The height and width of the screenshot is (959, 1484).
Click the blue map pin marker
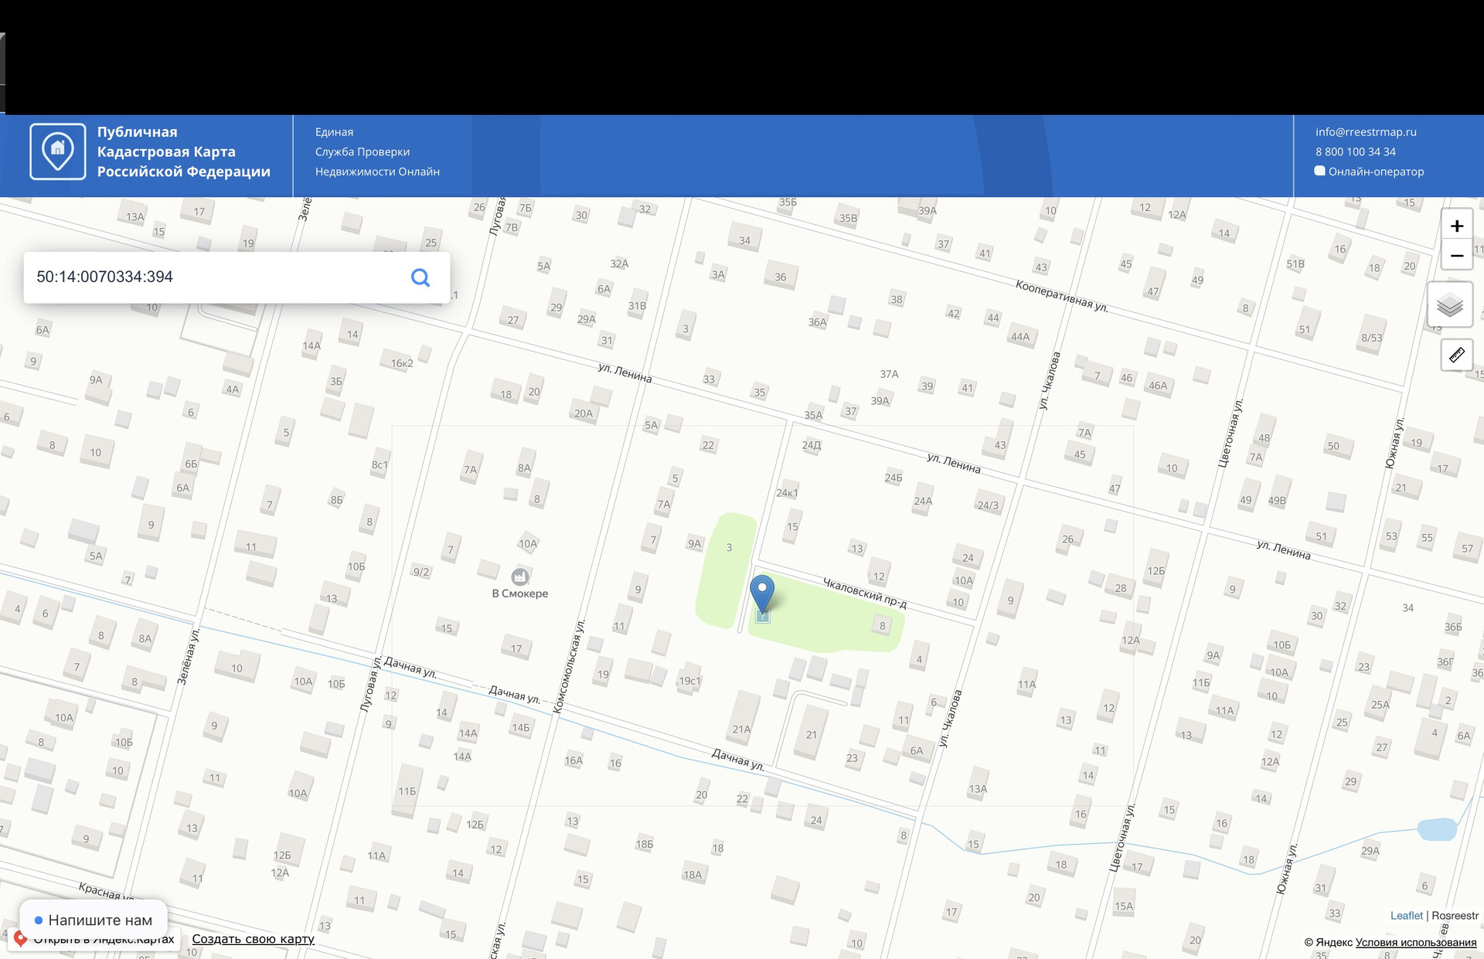[762, 594]
